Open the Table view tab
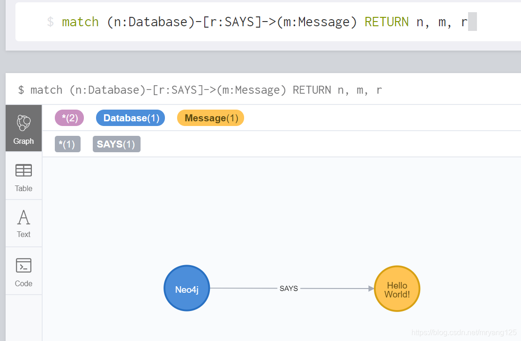Image resolution: width=521 pixels, height=341 pixels. [23, 176]
